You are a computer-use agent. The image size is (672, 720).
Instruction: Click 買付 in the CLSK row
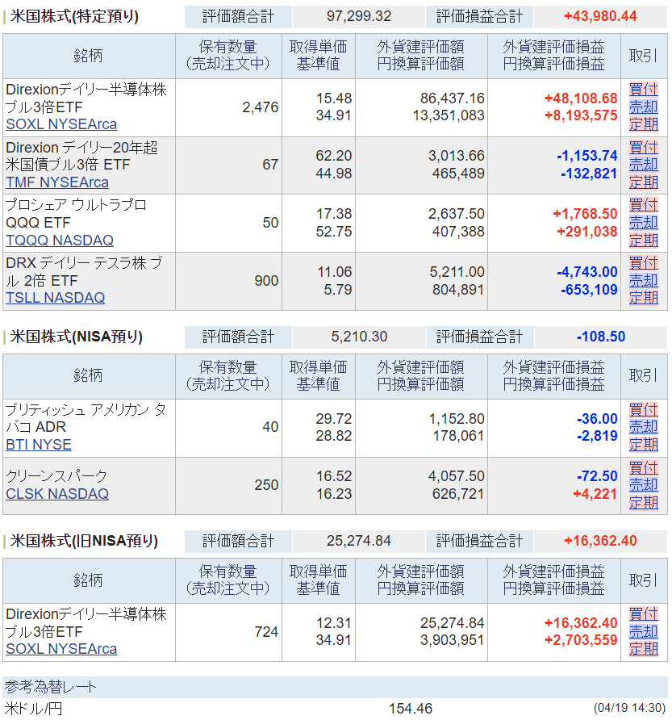(x=644, y=468)
